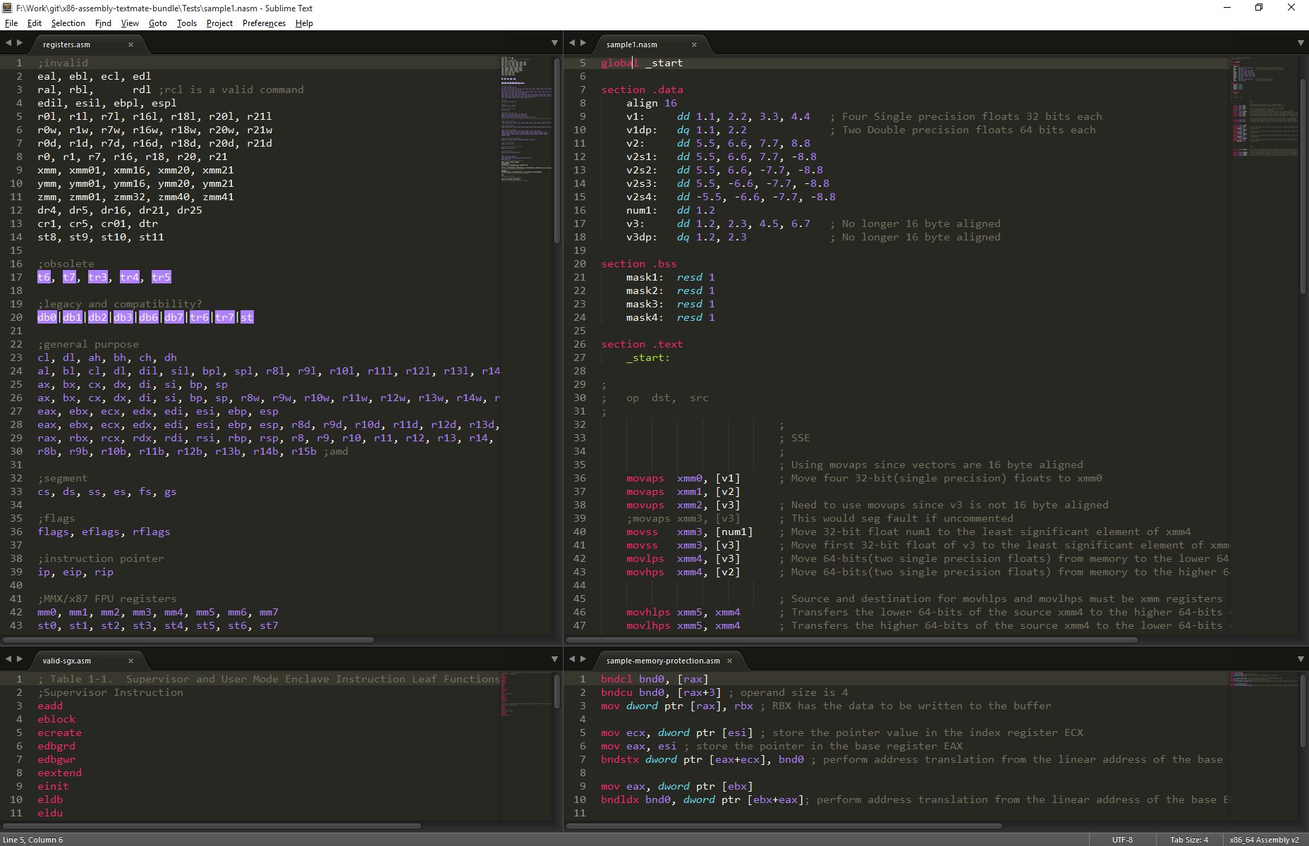
Task: Open tab list dropdown for valid-sgx.asm pane
Action: [554, 660]
